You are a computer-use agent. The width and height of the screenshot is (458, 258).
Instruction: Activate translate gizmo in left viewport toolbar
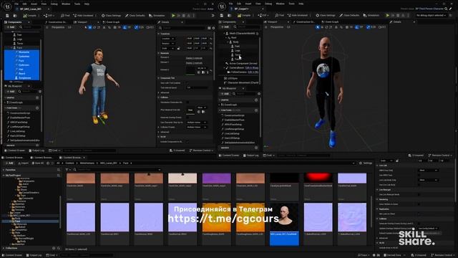point(90,27)
